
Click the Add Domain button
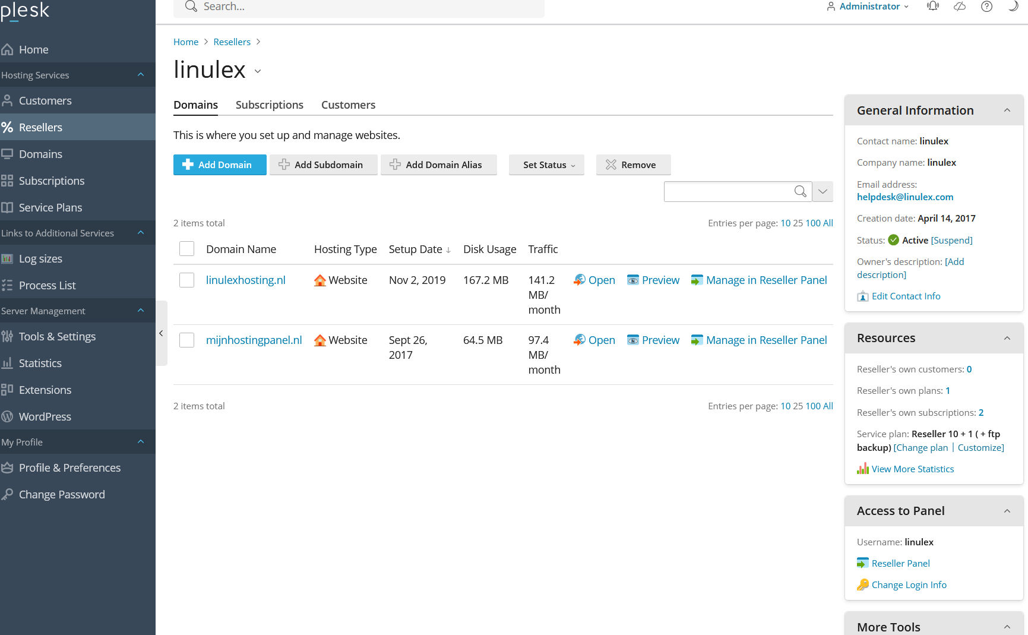220,165
